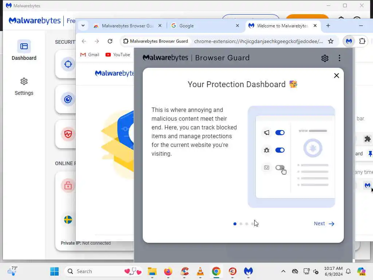This screenshot has width=373, height=280.
Task: Click the Scanner crosshair icon in Malwarebytes
Action: (68, 64)
